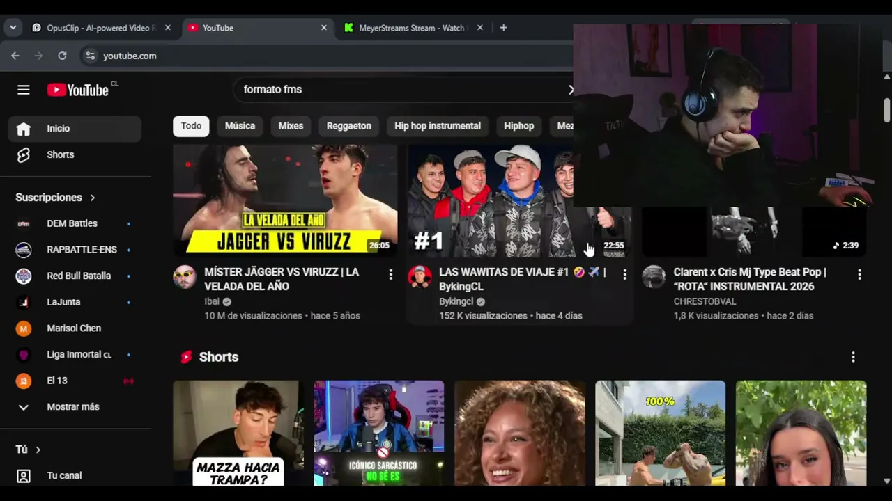The height and width of the screenshot is (501, 892).
Task: Open the Red Bull Batalla channel avatar
Action: pyautogui.click(x=24, y=276)
